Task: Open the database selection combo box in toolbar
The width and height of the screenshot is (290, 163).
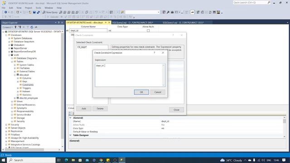Action: pos(142,12)
